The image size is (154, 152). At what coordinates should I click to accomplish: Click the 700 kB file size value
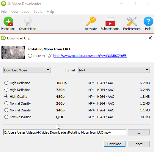coord(145,117)
